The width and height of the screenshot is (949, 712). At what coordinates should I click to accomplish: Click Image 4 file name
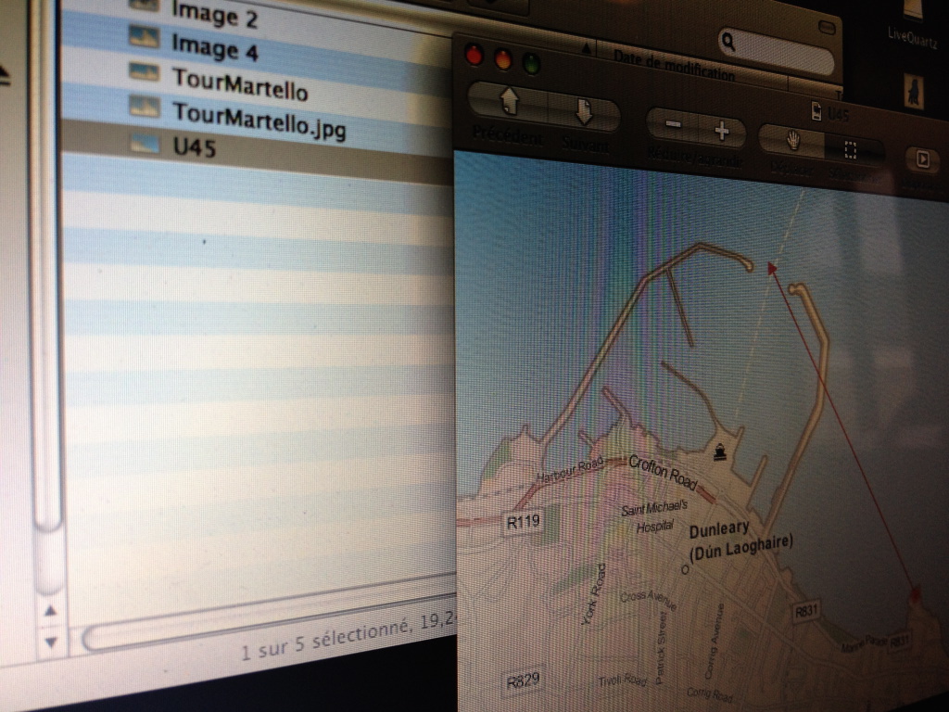pyautogui.click(x=215, y=46)
